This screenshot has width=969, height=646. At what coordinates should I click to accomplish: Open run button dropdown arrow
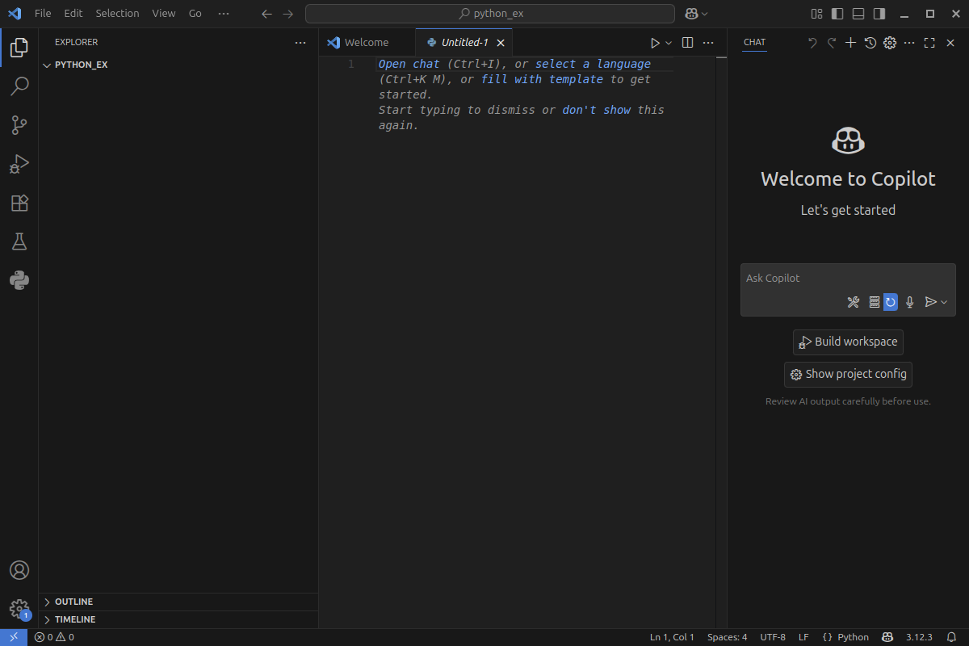[x=669, y=43]
